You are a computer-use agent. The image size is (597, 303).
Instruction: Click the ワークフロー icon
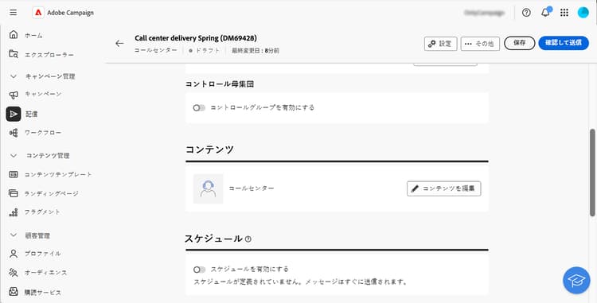pyautogui.click(x=14, y=133)
